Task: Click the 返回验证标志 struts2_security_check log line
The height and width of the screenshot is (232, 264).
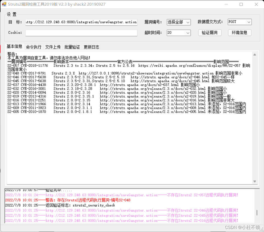Action: (60, 205)
